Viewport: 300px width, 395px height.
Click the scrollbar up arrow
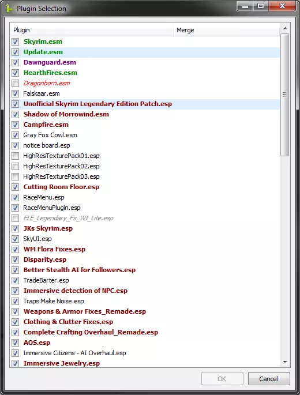coord(285,28)
